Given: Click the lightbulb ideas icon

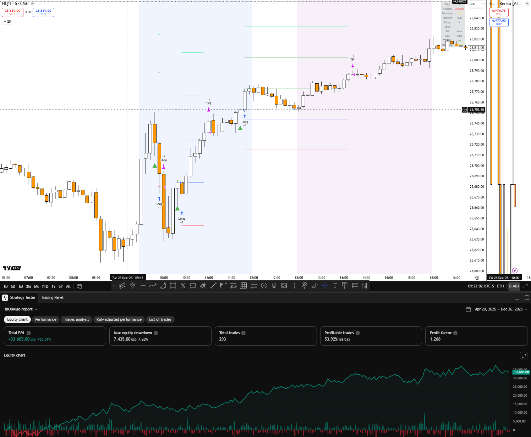Looking at the screenshot, I should click(274, 286).
